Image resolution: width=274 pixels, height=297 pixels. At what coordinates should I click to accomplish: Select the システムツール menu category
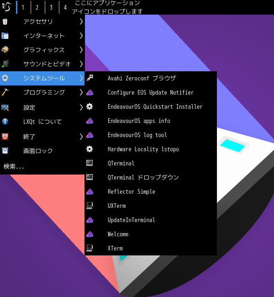(x=42, y=78)
